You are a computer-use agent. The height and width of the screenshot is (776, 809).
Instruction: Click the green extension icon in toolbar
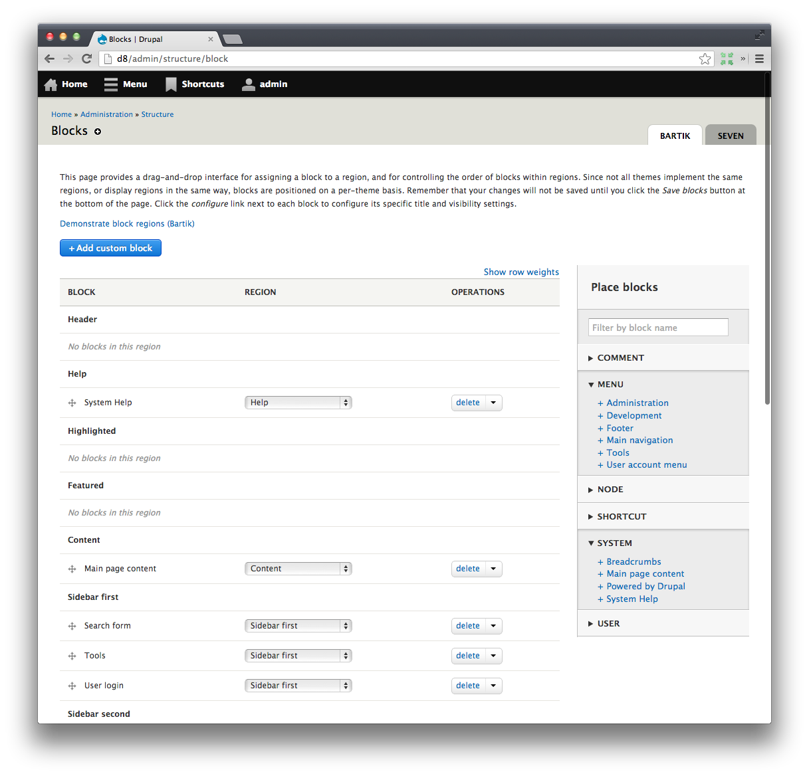coord(727,58)
